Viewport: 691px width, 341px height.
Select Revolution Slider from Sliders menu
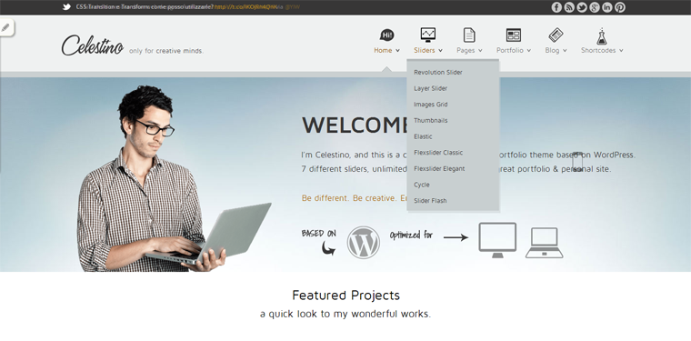[x=438, y=72]
